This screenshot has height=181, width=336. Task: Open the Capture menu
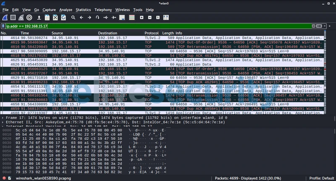(x=49, y=10)
